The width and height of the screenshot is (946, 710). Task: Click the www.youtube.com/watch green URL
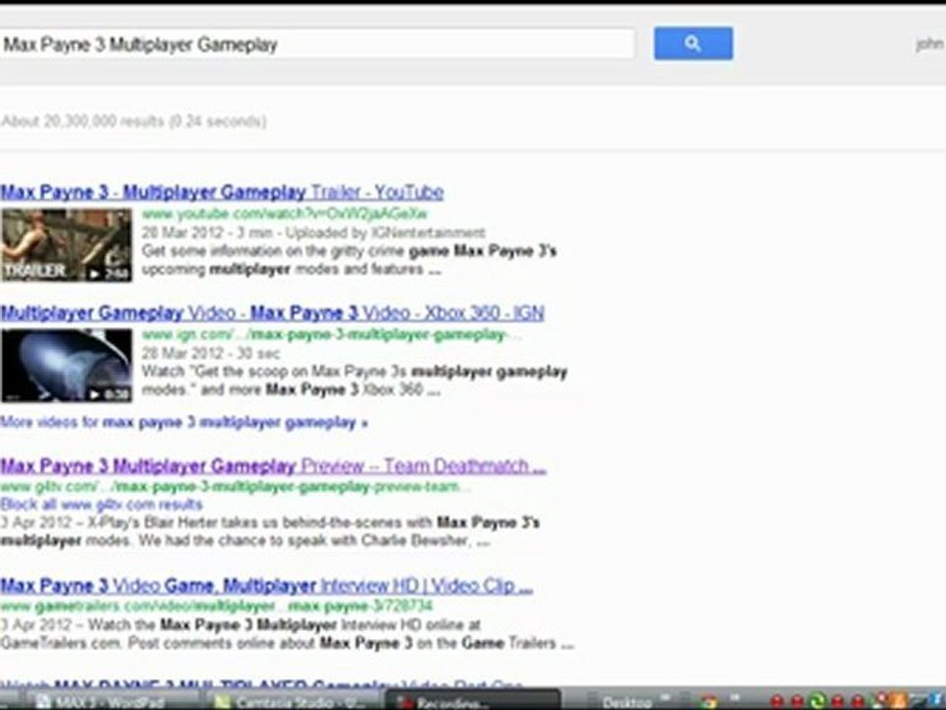284,214
